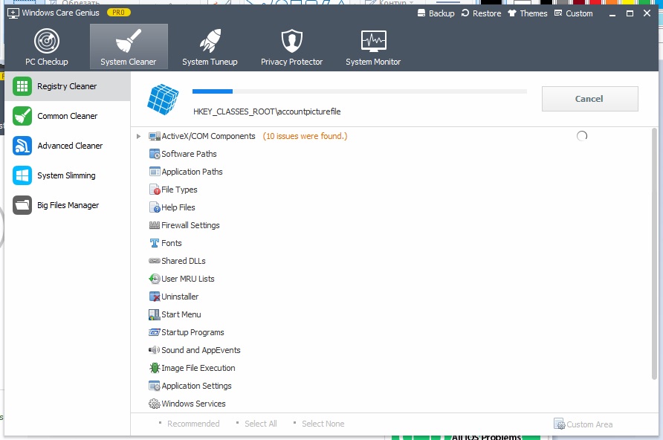
Task: Switch to the System Slimming section
Action: [67, 175]
